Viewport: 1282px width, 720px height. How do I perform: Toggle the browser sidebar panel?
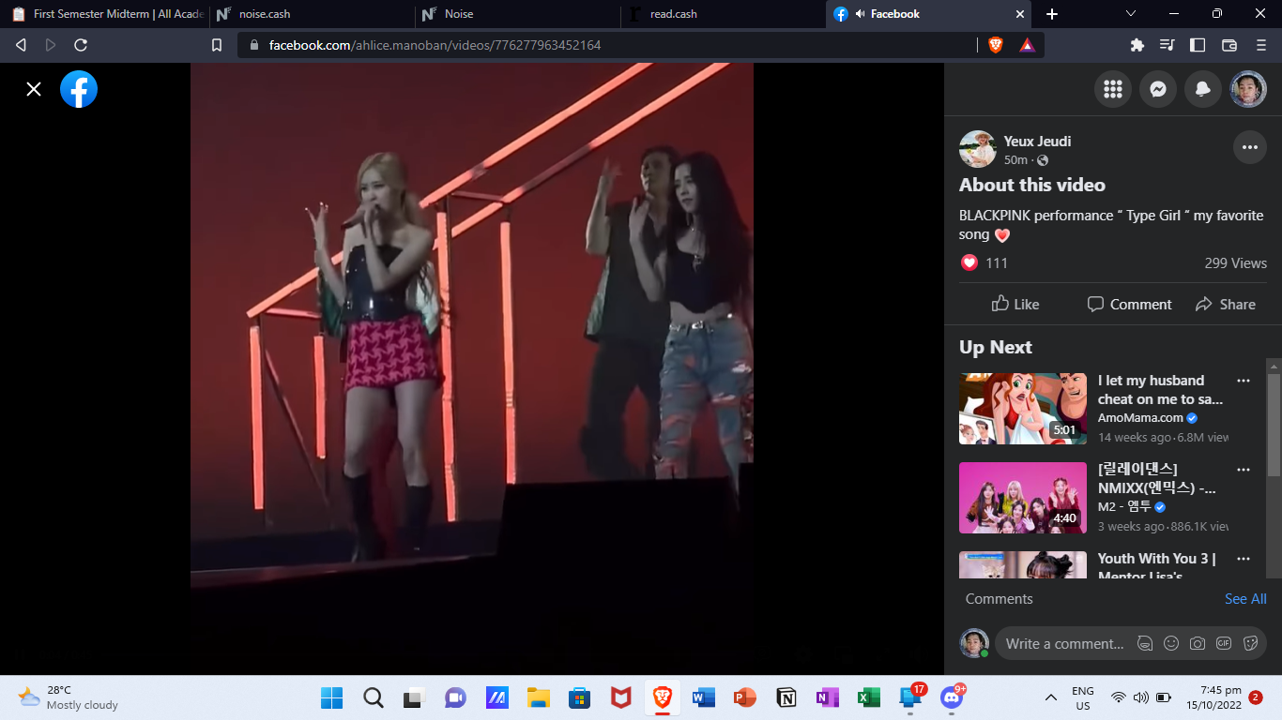click(x=1198, y=45)
